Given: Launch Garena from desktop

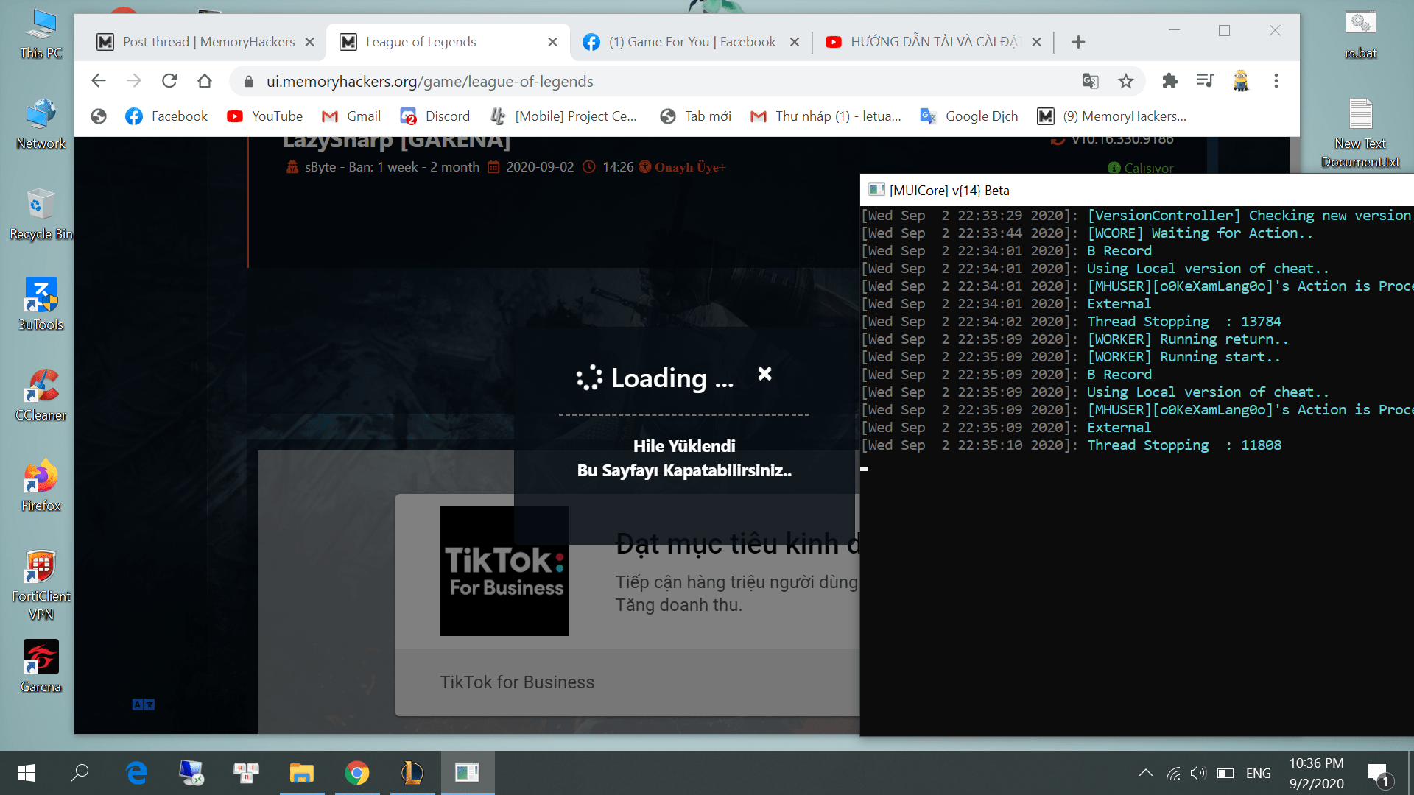Looking at the screenshot, I should point(41,667).
